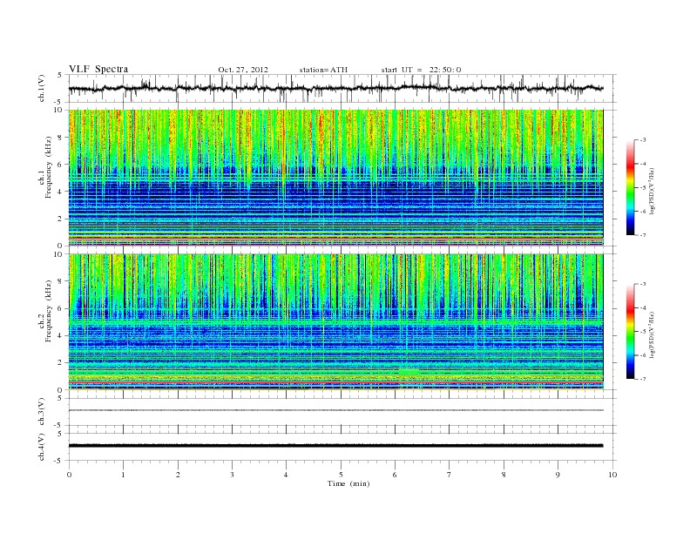The image size is (690, 533).
Task: Click the ch.1 spectrogram PSD color bar
Action: tap(631, 187)
